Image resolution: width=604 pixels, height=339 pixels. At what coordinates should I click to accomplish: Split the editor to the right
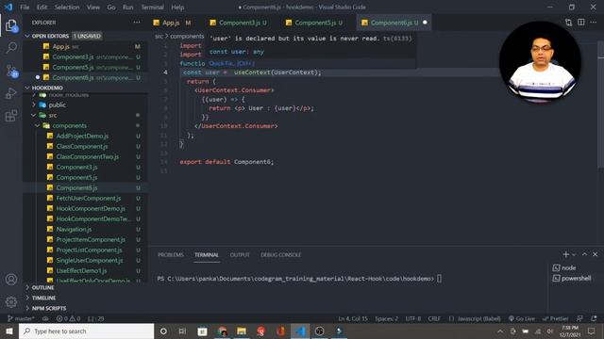point(581,23)
